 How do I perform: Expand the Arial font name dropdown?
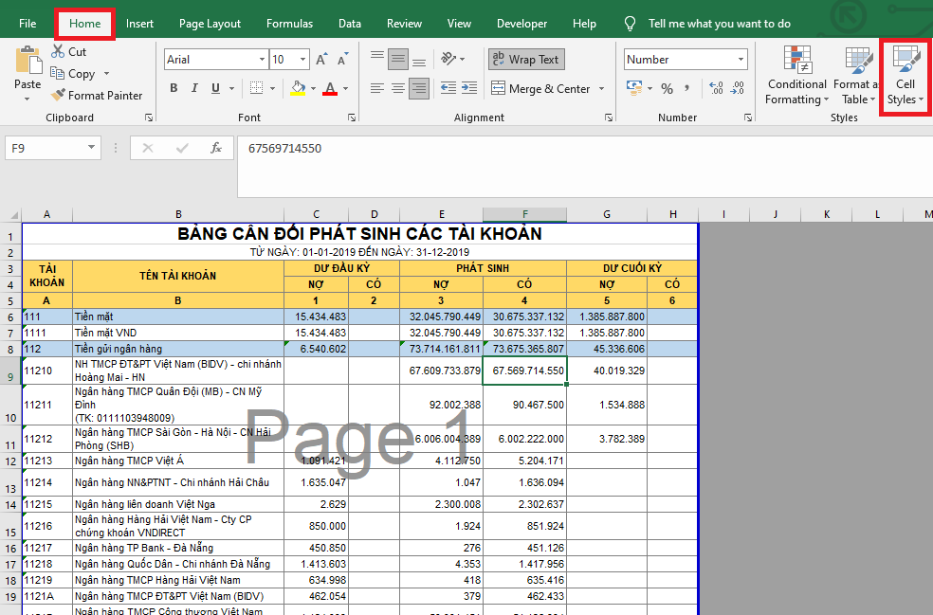pyautogui.click(x=261, y=60)
